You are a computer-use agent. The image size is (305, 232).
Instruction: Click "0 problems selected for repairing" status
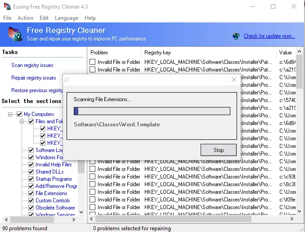132,228
